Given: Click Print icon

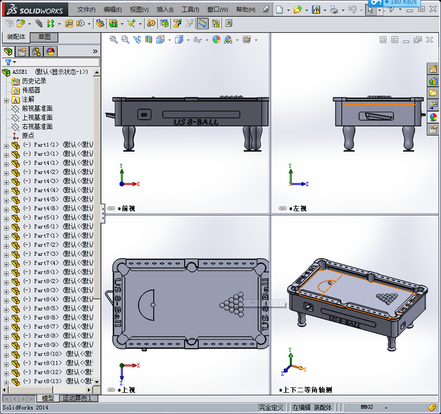Looking at the screenshot, I should pos(334,10).
